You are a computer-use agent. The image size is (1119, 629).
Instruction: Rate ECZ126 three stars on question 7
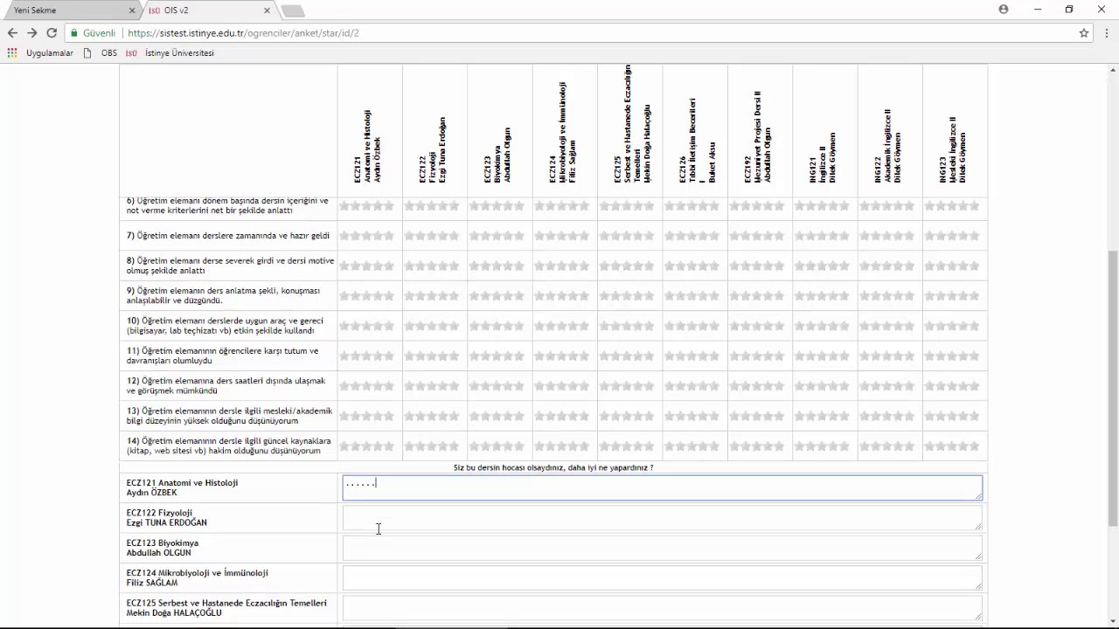[x=692, y=236]
